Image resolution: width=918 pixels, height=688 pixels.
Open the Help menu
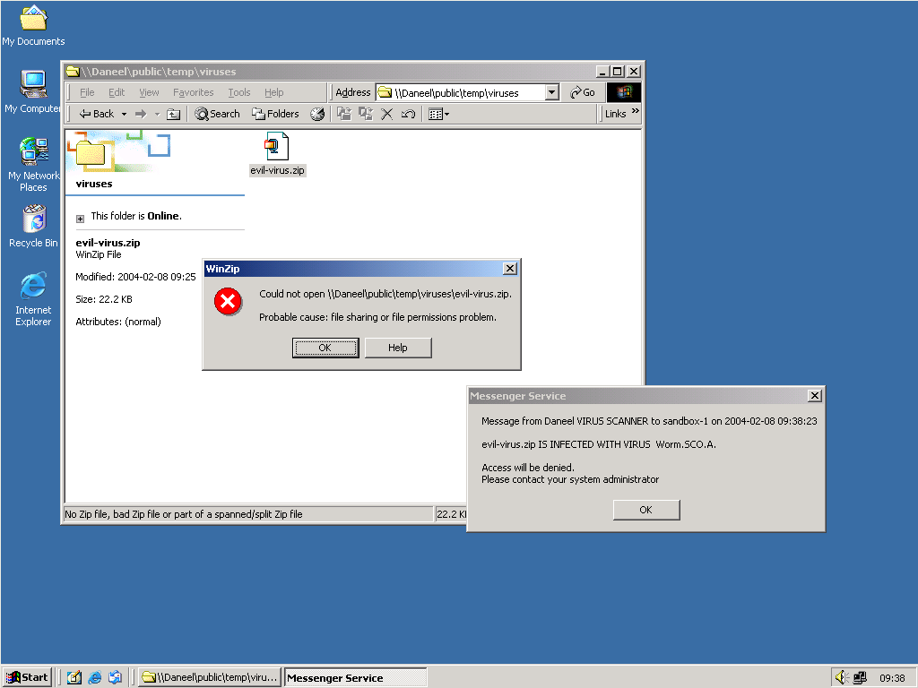tap(273, 92)
